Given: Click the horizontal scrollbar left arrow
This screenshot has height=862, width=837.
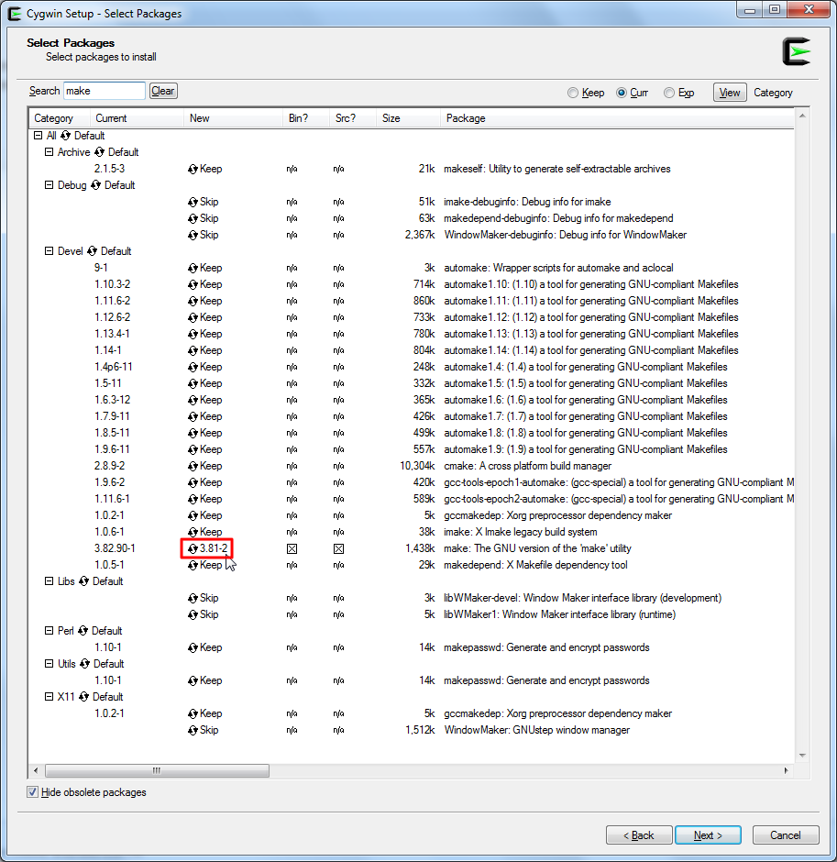Looking at the screenshot, I should 37,770.
